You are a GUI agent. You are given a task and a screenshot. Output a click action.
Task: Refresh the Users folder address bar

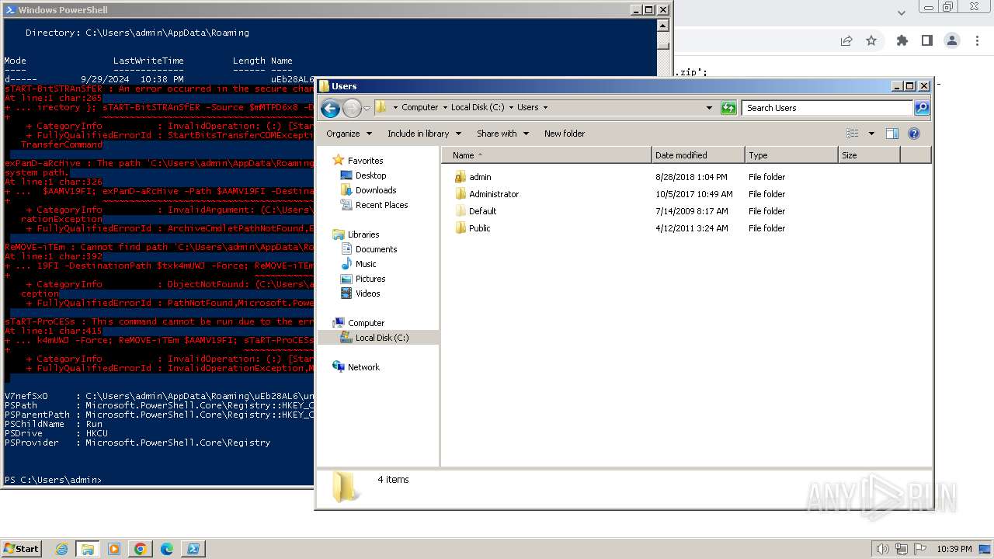point(728,108)
